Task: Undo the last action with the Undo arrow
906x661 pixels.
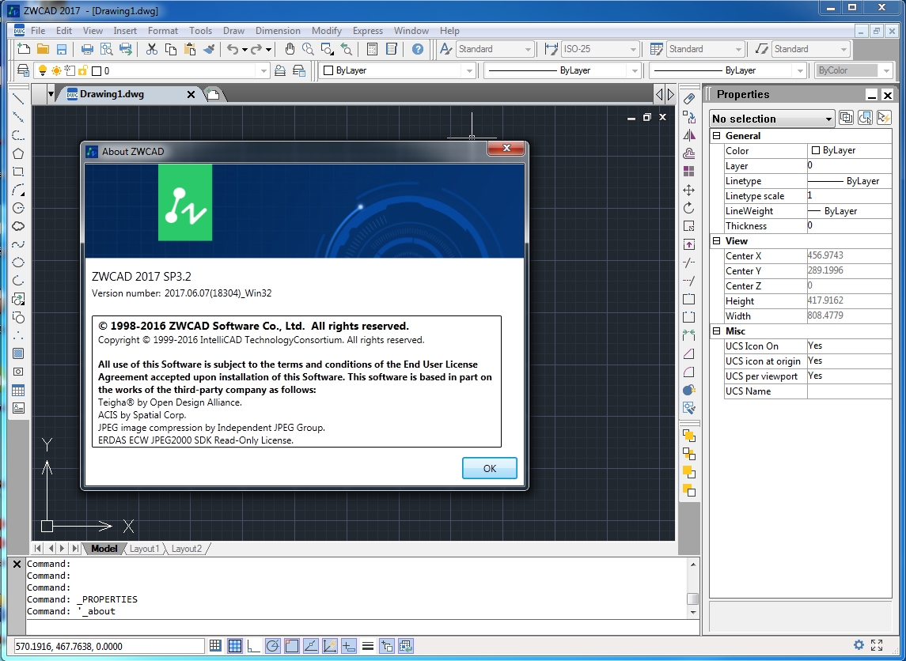Action: click(233, 50)
